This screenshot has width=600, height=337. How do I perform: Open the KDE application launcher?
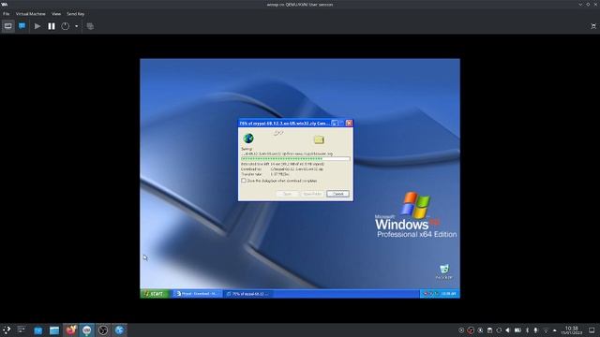tap(7, 330)
